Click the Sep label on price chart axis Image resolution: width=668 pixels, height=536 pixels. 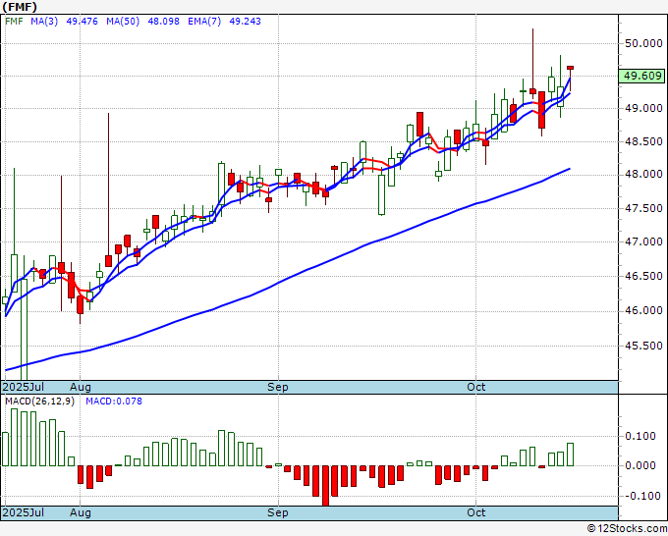278,387
